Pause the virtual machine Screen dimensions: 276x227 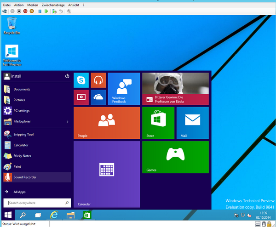point(40,11)
